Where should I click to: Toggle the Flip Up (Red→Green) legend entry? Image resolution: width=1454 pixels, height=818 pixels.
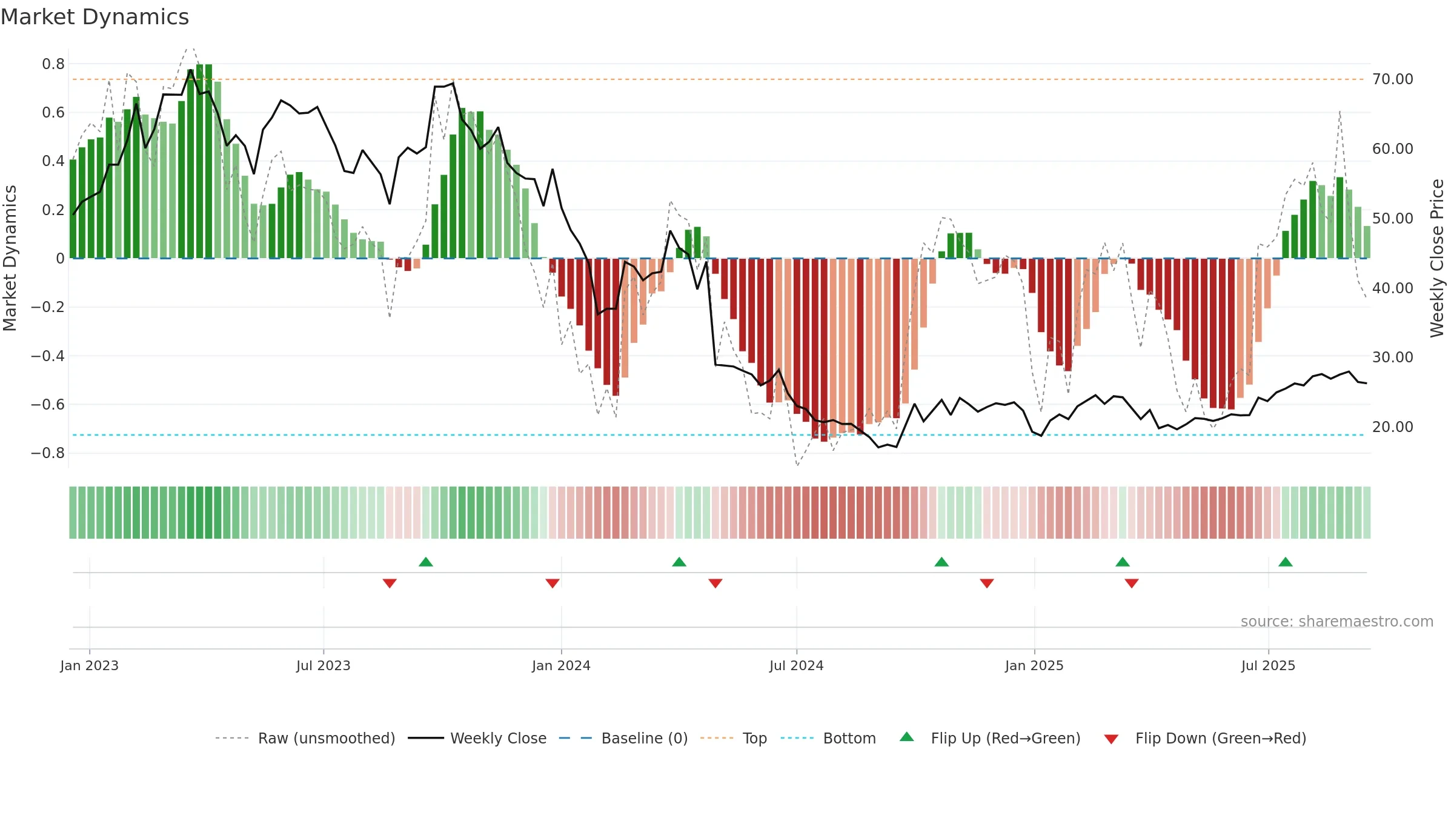pyautogui.click(x=990, y=738)
